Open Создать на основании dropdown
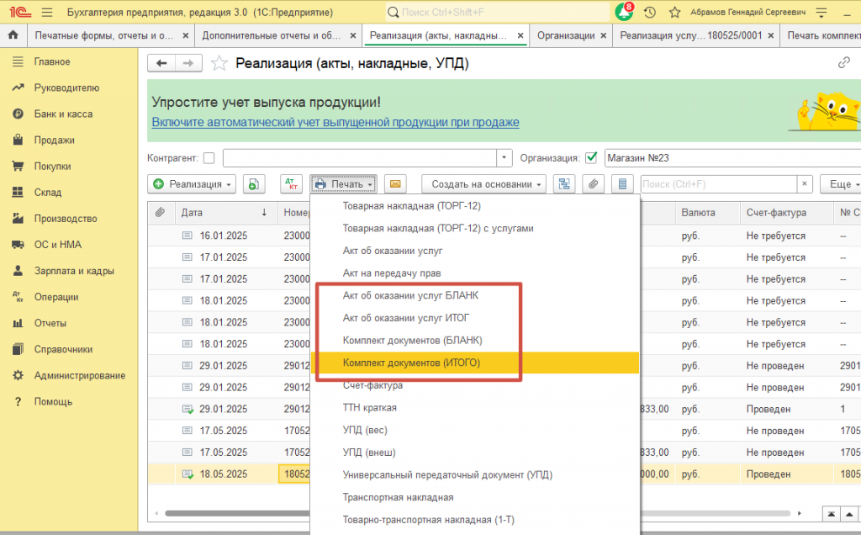 coord(484,184)
